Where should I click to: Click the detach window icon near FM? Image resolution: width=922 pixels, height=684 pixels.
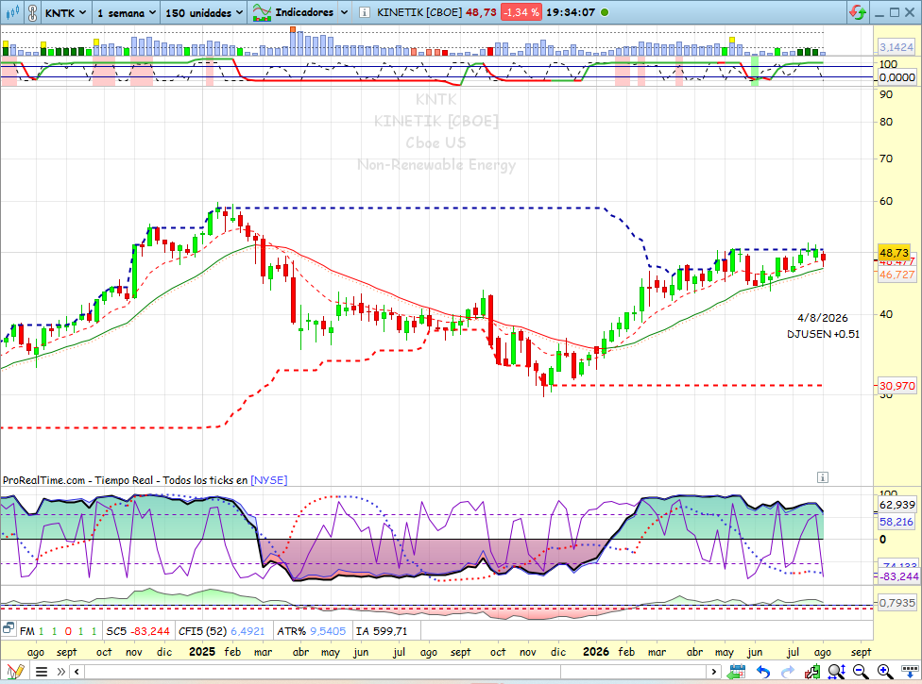point(8,629)
